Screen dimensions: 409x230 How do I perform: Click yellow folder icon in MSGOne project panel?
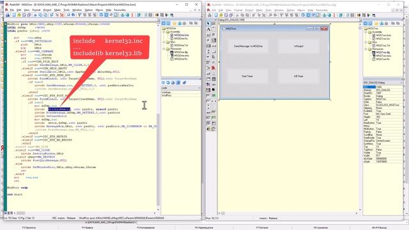click(174, 24)
